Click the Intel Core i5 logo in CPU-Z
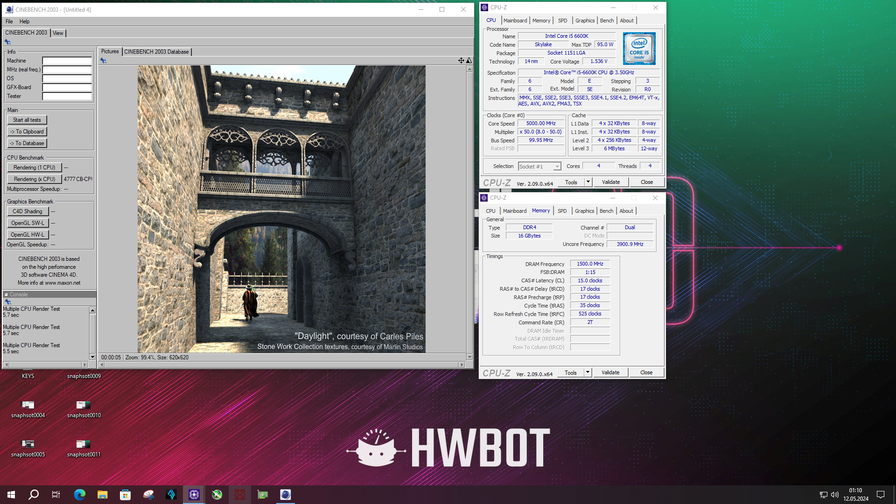Screen dimensions: 896x504 639,49
